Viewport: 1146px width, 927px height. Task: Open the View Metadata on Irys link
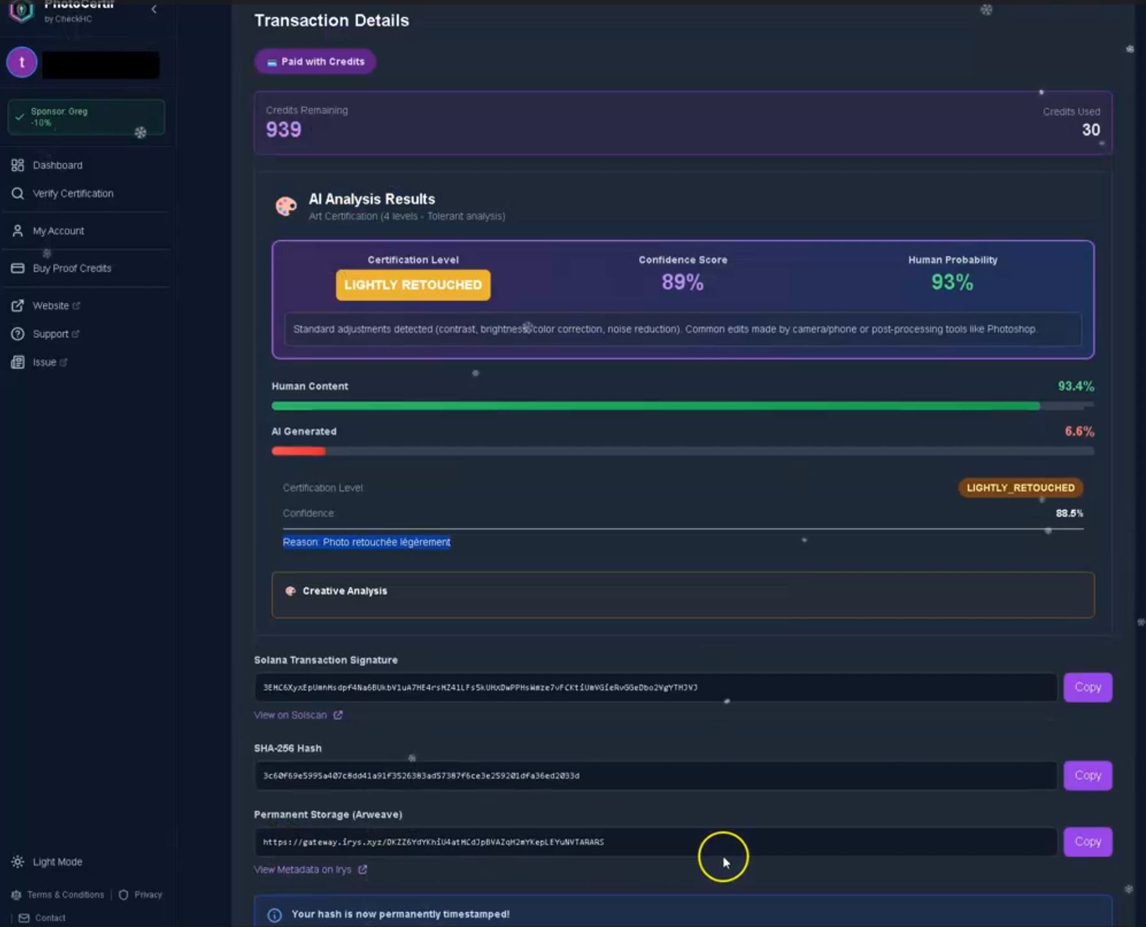pyautogui.click(x=303, y=869)
